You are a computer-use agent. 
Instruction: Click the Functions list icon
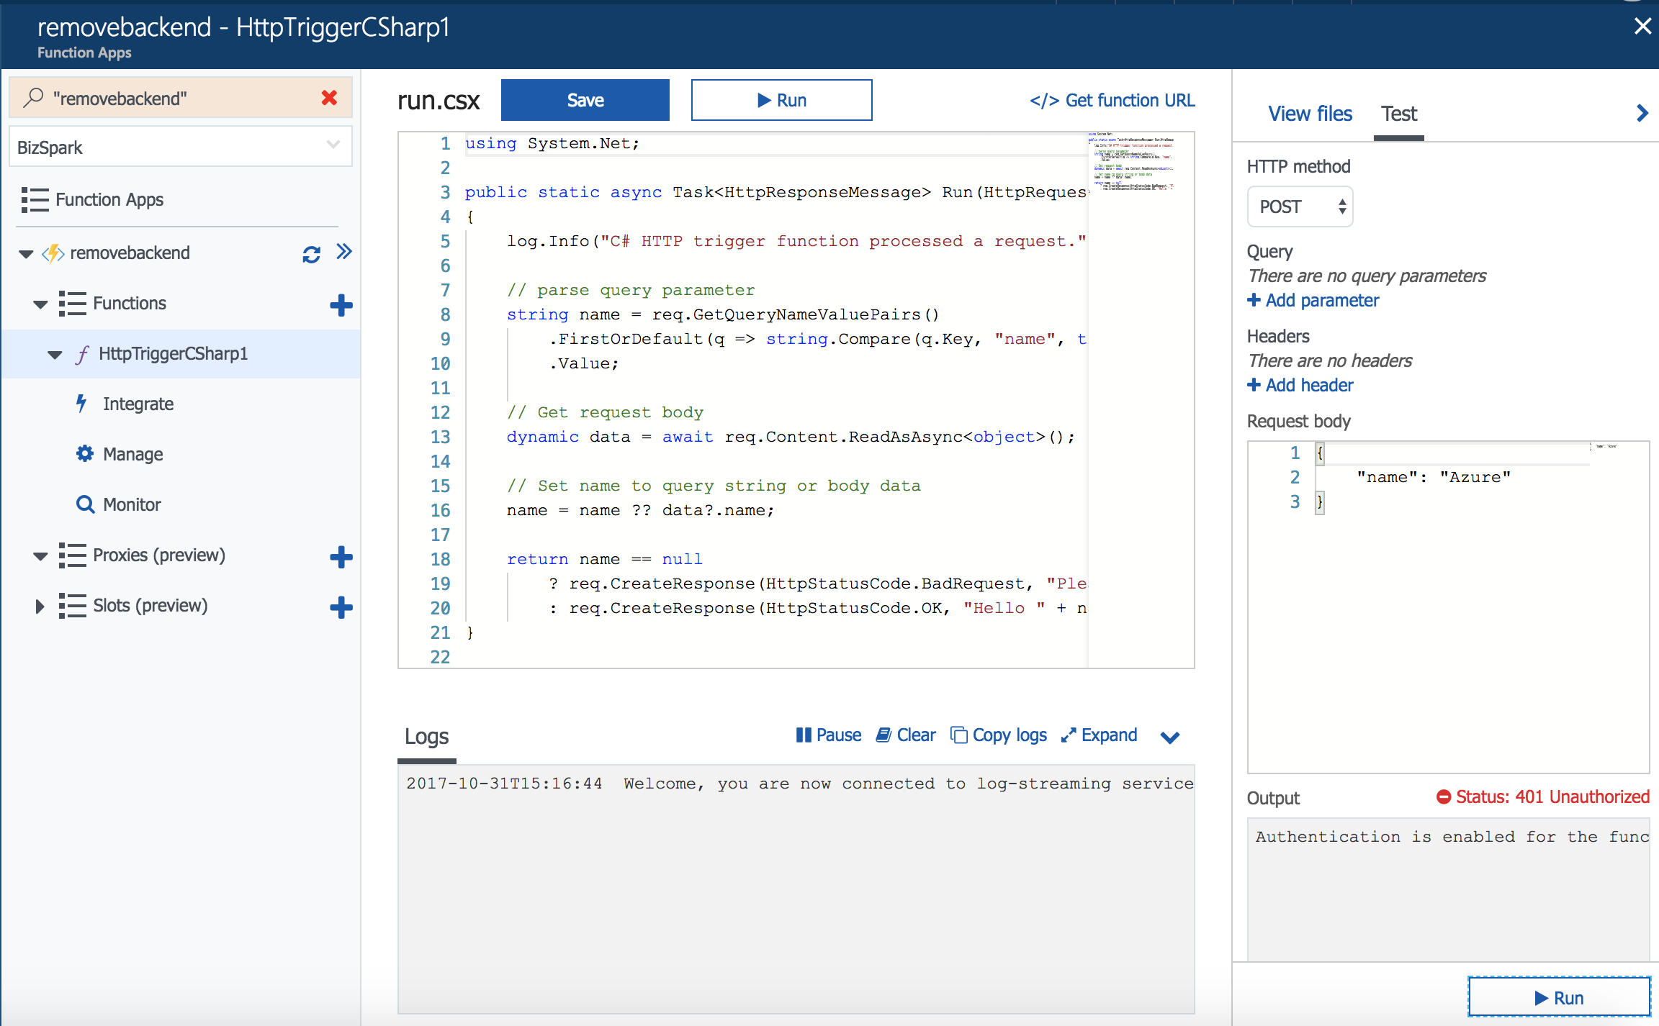(x=72, y=304)
